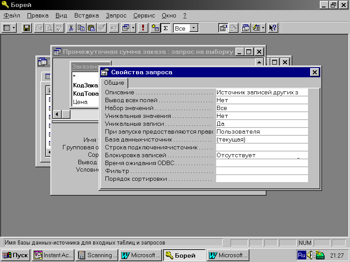Open the Сервис menu

point(144,16)
